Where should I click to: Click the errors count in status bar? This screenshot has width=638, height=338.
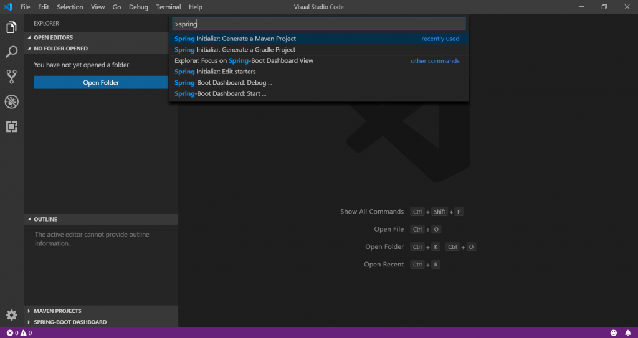coord(12,333)
